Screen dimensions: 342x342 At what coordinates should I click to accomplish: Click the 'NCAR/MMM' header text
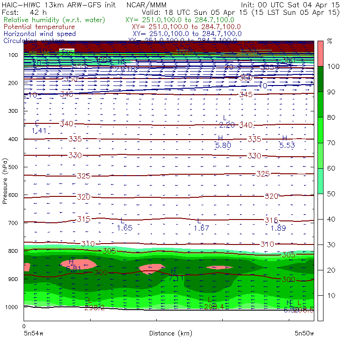point(147,5)
